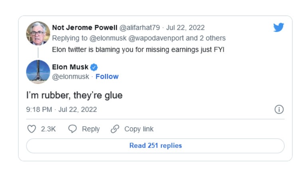Open the tweet info circle icon

[279, 109]
